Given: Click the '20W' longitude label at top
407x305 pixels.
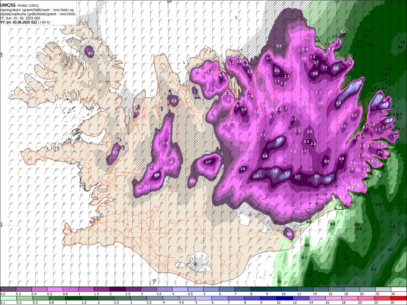Looking at the screenshot, I should [169, 2].
